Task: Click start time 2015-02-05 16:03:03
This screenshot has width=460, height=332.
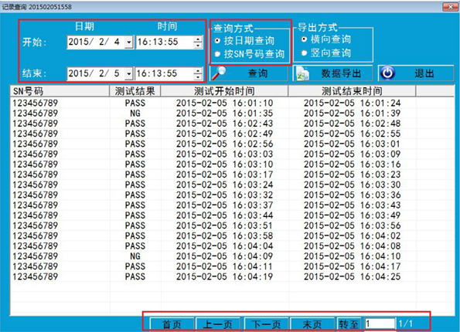Action: [x=224, y=154]
